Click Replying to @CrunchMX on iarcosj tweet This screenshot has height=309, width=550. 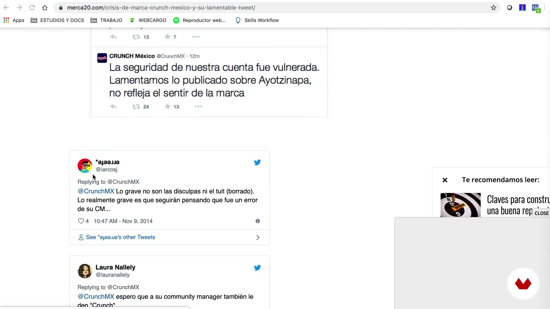(108, 182)
